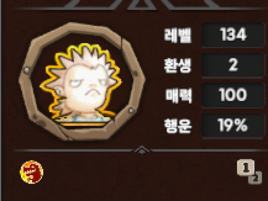268x201 pixels.
Task: Switch to page 2 tile
Action: pyautogui.click(x=255, y=179)
